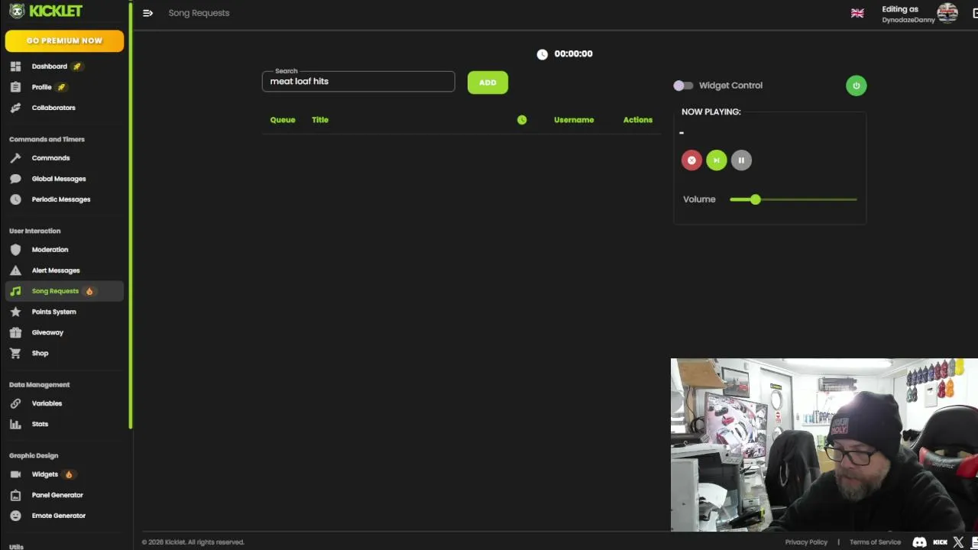This screenshot has height=550, width=978.
Task: Click the Commands hammer icon
Action: (15, 158)
